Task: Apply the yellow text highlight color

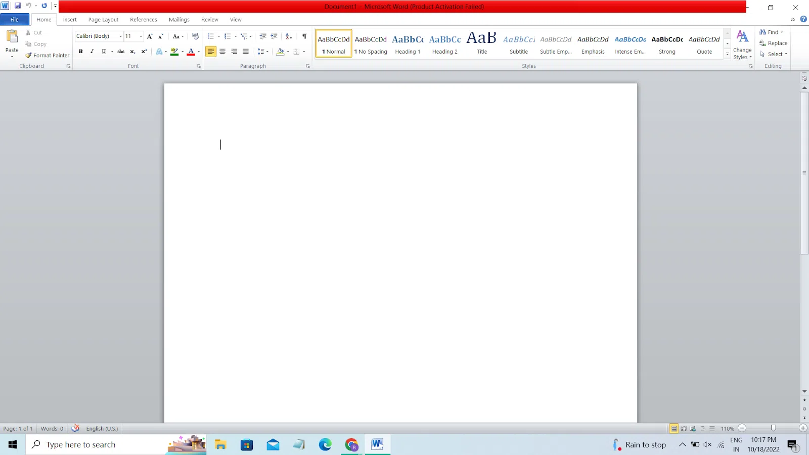Action: [x=174, y=52]
